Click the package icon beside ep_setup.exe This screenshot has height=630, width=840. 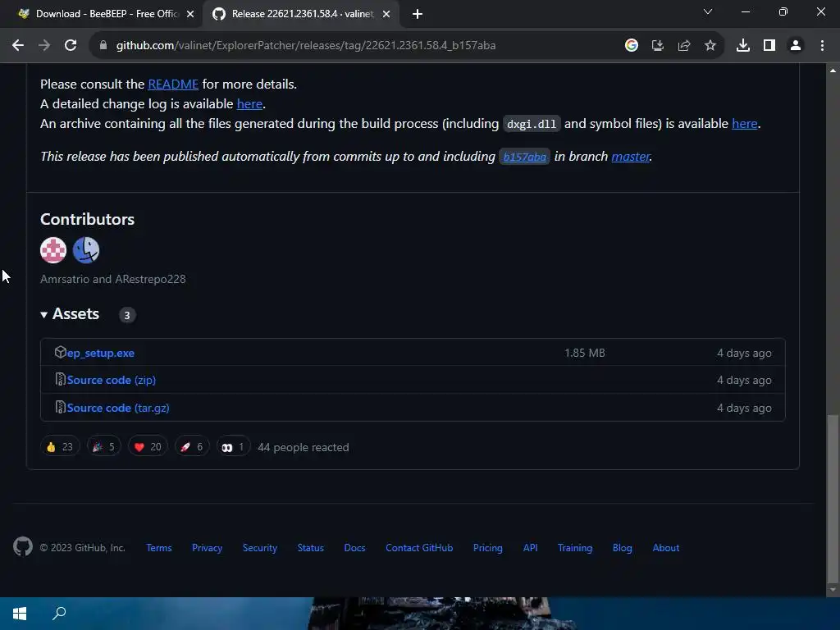(x=60, y=352)
